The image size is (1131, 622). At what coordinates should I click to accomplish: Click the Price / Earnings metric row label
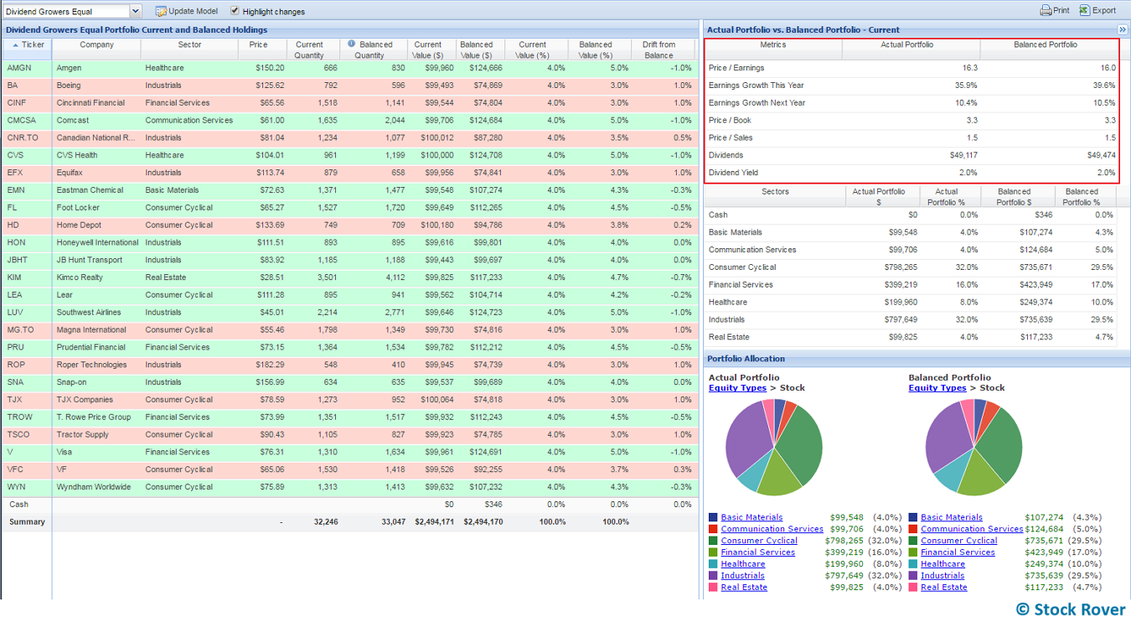point(736,68)
